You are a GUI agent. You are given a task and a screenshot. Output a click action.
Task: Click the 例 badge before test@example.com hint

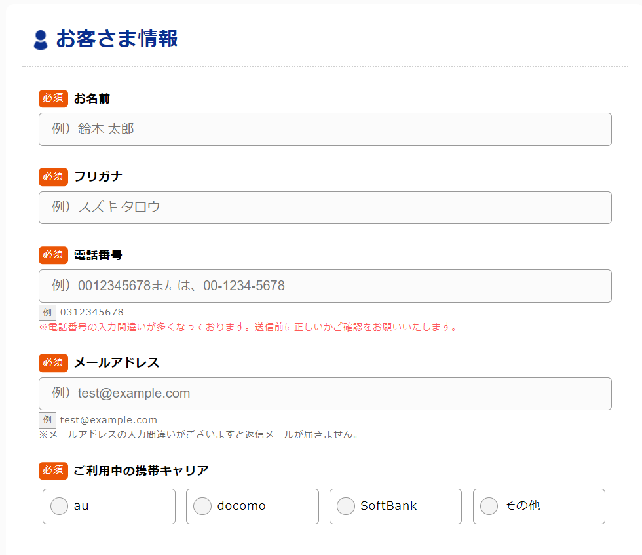coord(47,420)
